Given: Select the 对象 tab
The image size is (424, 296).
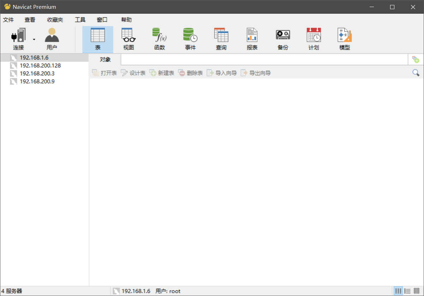Looking at the screenshot, I should tap(105, 60).
